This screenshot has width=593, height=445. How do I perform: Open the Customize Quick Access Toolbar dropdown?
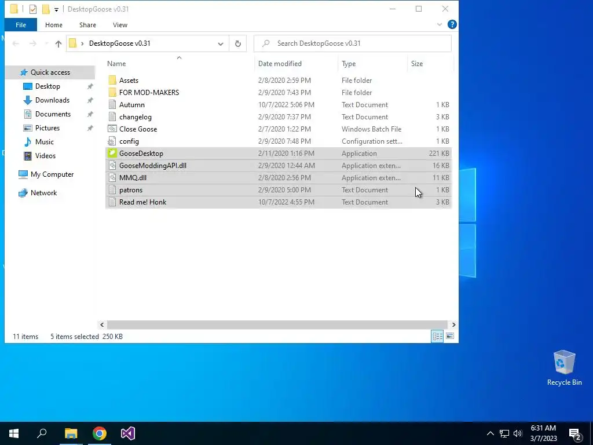[x=56, y=9]
